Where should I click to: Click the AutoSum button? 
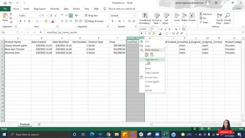pyautogui.click(x=206, y=14)
